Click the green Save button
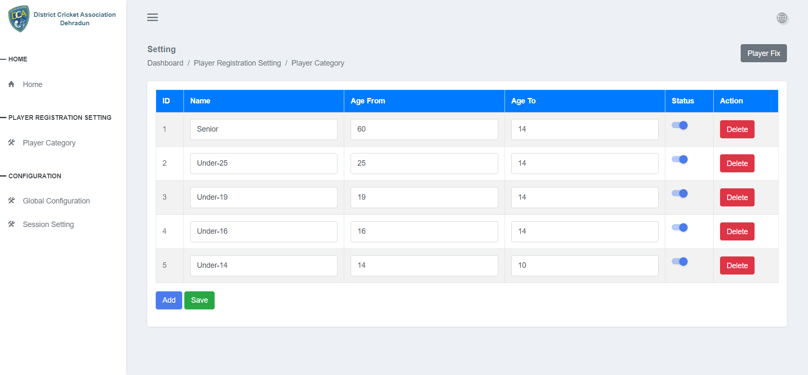The image size is (808, 375). click(x=199, y=300)
